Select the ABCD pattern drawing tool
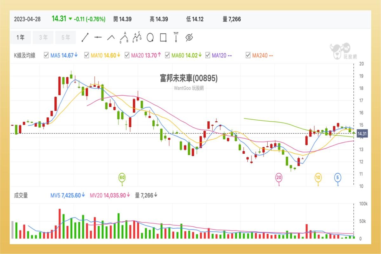The height and width of the screenshot is (254, 381). coord(137,37)
